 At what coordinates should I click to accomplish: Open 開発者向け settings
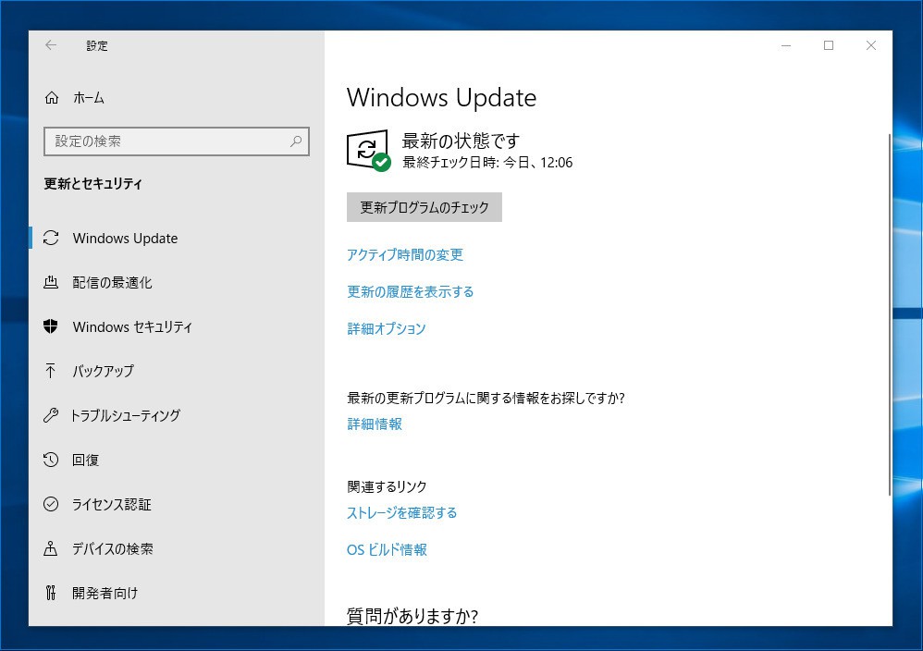tap(105, 593)
